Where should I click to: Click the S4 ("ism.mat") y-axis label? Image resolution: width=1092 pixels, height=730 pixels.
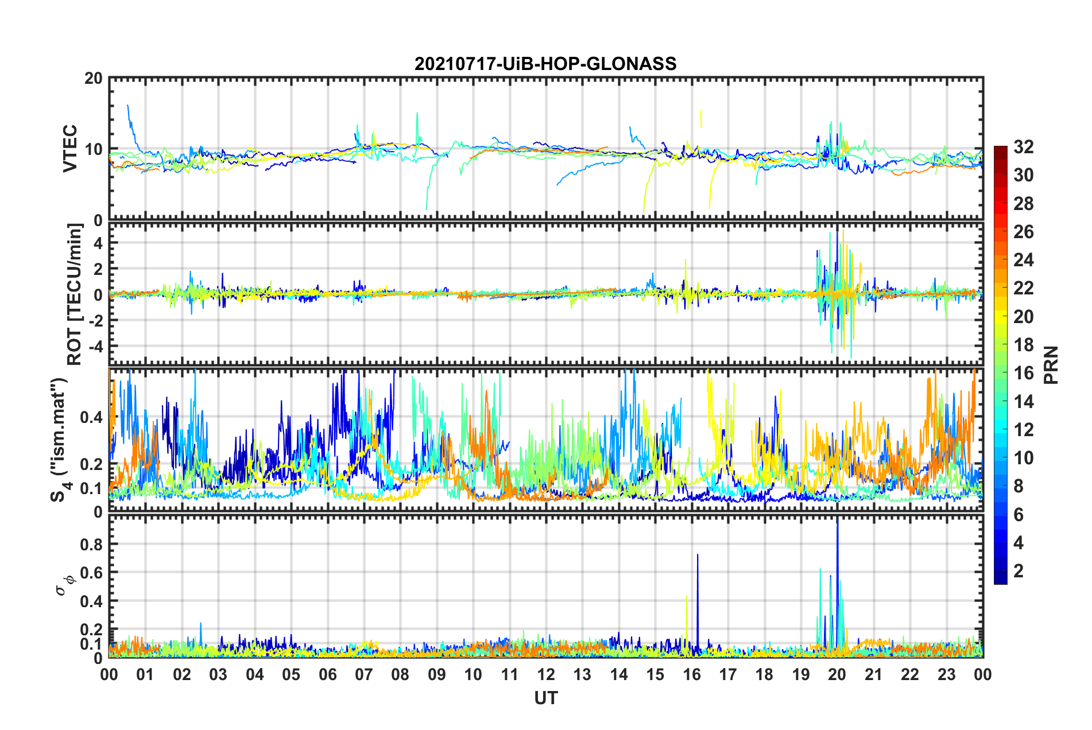60,440
